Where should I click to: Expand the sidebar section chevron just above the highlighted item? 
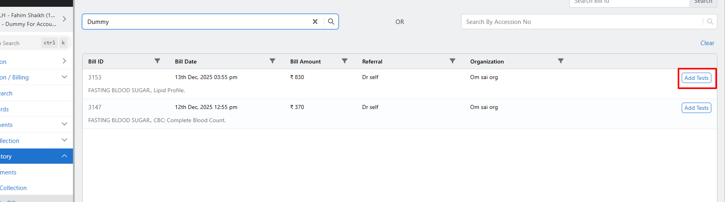click(x=64, y=140)
